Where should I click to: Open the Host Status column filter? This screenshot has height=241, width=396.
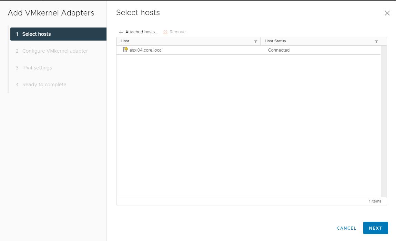[x=376, y=41]
